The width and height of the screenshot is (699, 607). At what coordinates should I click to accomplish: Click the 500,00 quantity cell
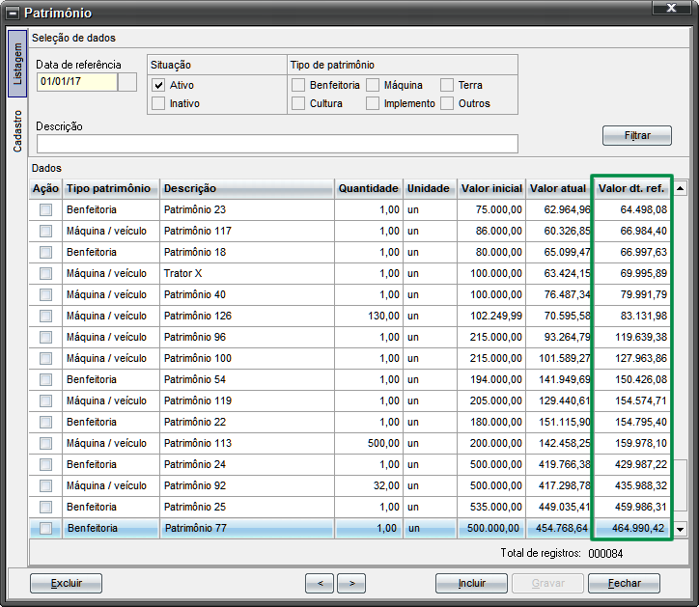(x=369, y=444)
